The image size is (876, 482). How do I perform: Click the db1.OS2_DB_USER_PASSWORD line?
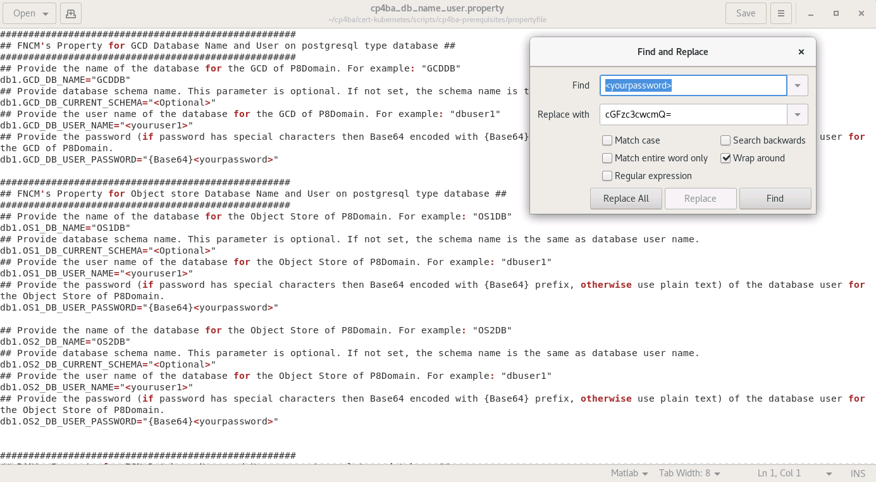pyautogui.click(x=139, y=421)
